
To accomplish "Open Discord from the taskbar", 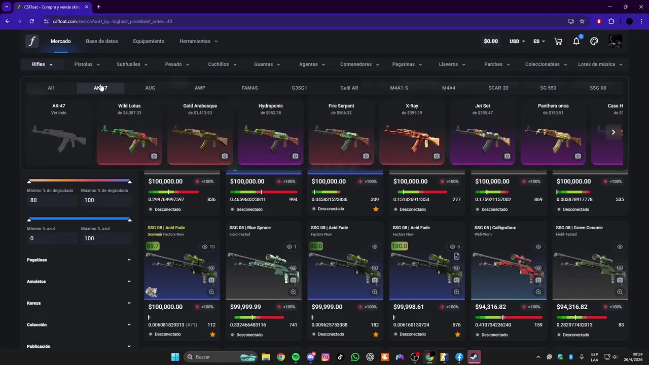I will [x=311, y=357].
